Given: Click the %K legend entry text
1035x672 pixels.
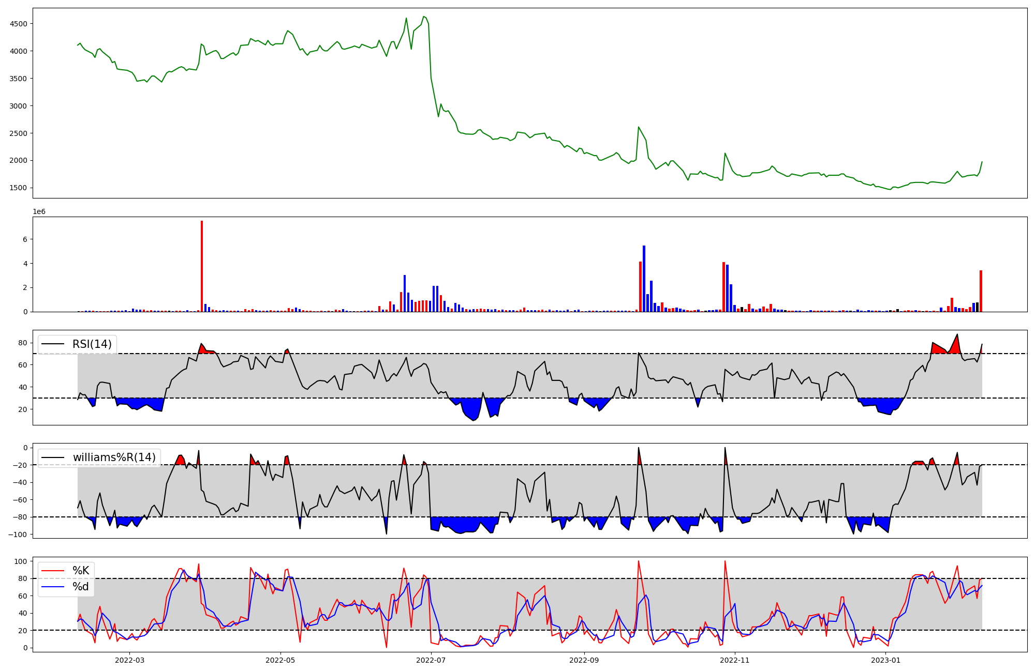Looking at the screenshot, I should pyautogui.click(x=81, y=571).
